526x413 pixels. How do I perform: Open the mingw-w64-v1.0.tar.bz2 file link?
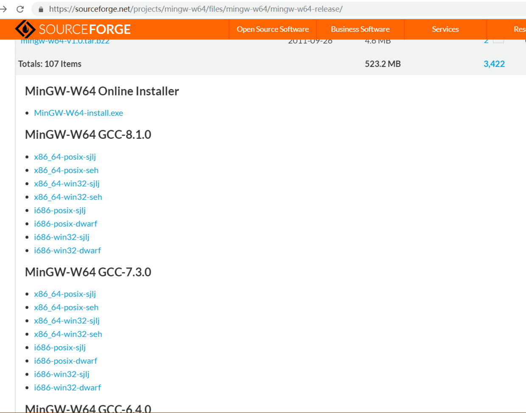pos(65,41)
